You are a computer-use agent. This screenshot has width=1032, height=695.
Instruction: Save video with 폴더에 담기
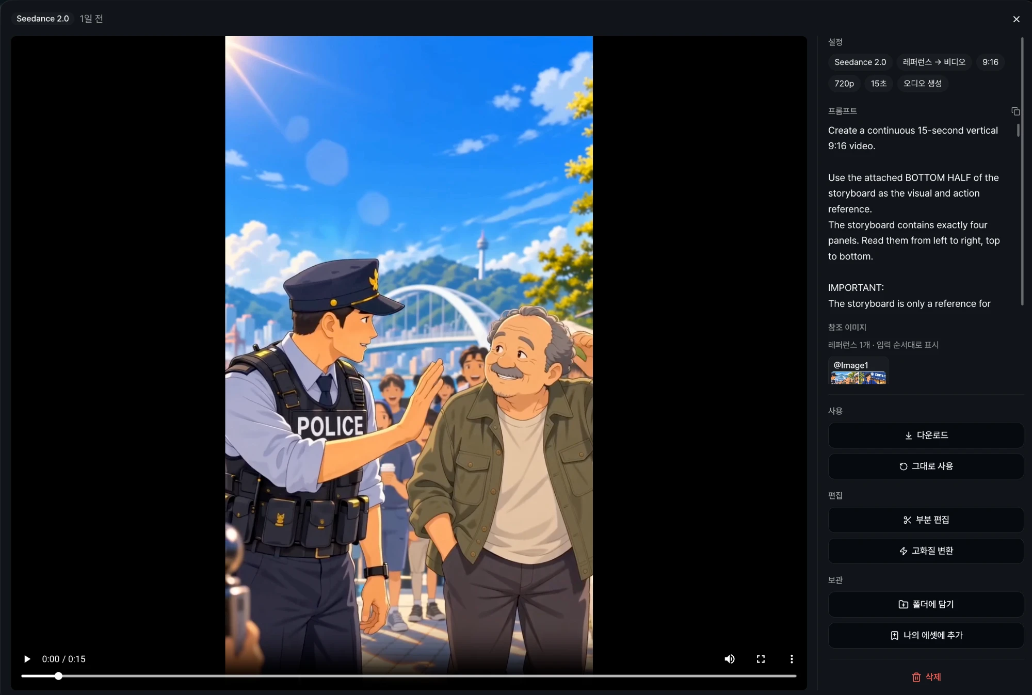[x=926, y=605]
